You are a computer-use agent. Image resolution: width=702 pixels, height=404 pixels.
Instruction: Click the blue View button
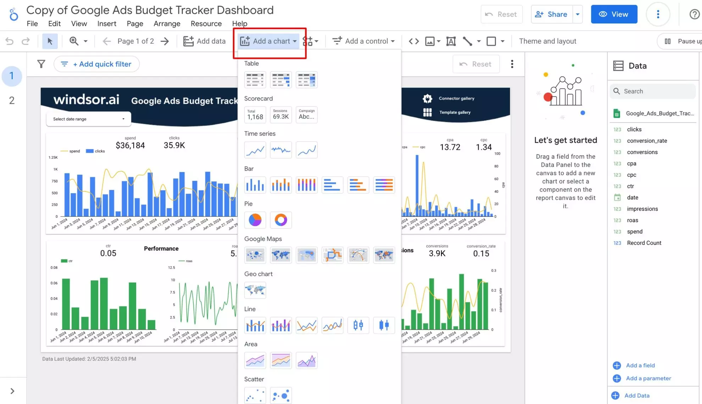(614, 14)
